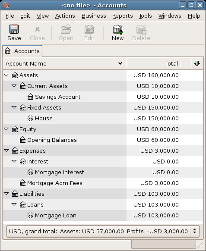Collapse the Assets account tree

point(6,75)
